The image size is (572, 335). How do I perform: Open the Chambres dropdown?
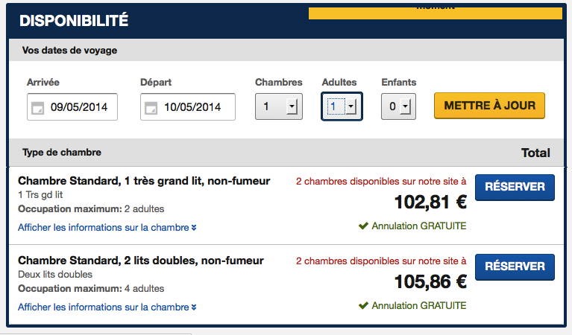(279, 106)
